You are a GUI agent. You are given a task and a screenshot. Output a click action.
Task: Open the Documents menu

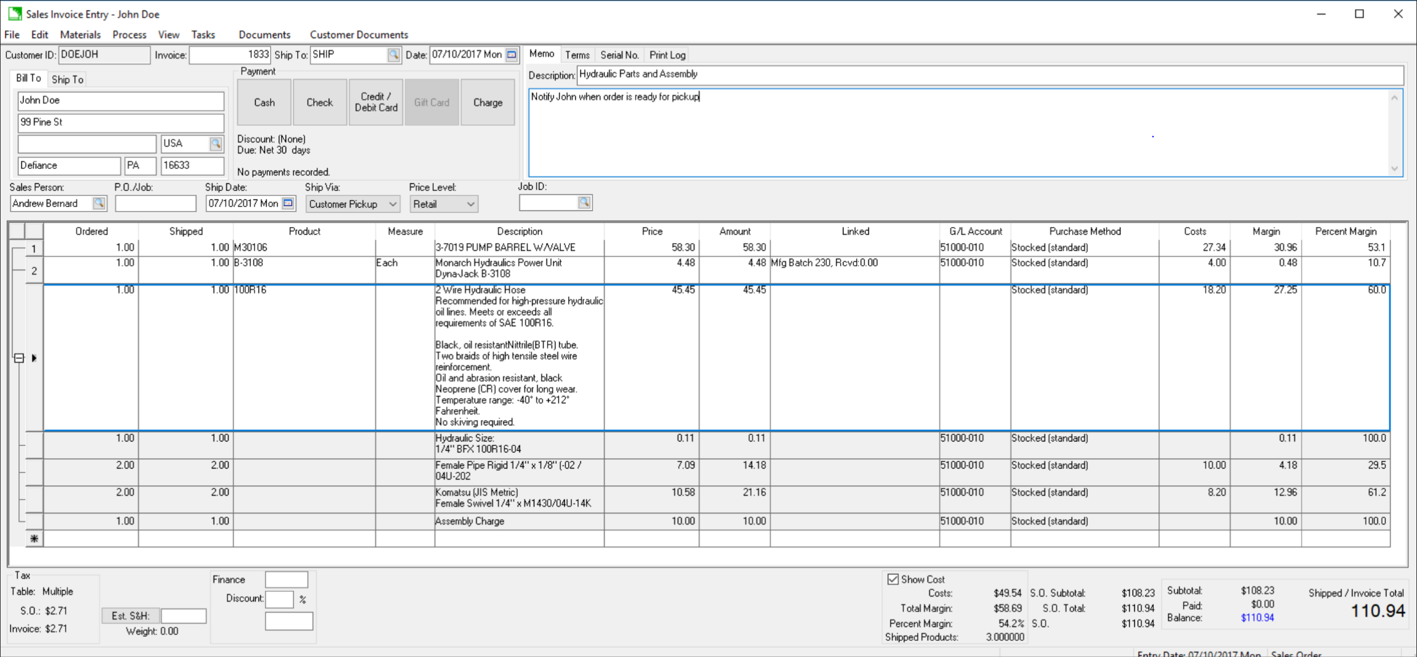[264, 34]
